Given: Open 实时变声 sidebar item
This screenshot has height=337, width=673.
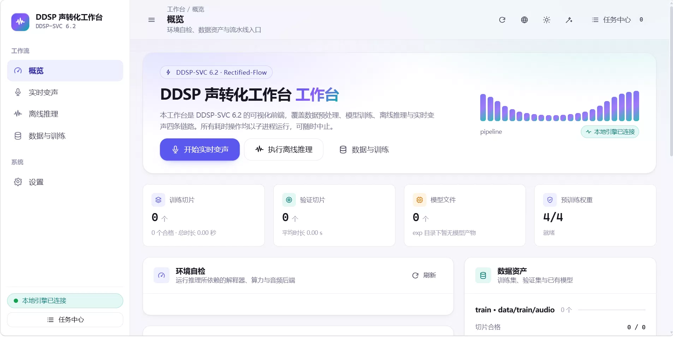Looking at the screenshot, I should point(65,92).
